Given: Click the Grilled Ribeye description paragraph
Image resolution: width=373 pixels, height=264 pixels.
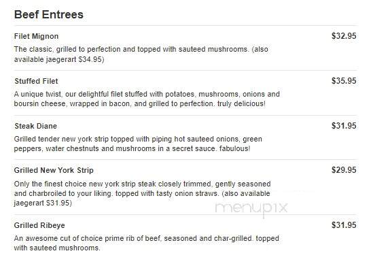Looking at the screenshot, I should click(x=147, y=243).
